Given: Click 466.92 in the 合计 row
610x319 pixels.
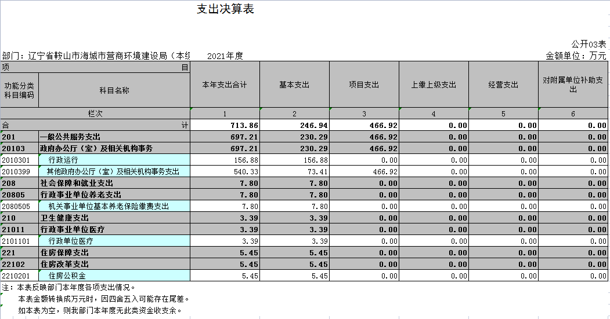Looking at the screenshot, I should pyautogui.click(x=364, y=125).
